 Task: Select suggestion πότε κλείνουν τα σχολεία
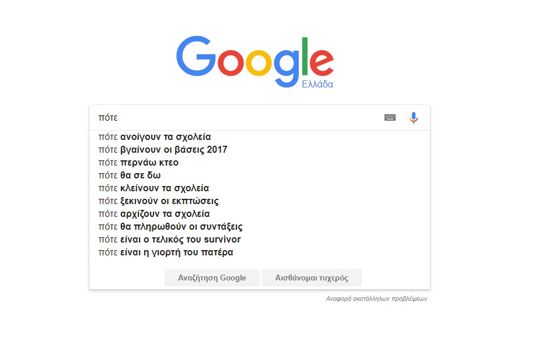pyautogui.click(x=260, y=188)
